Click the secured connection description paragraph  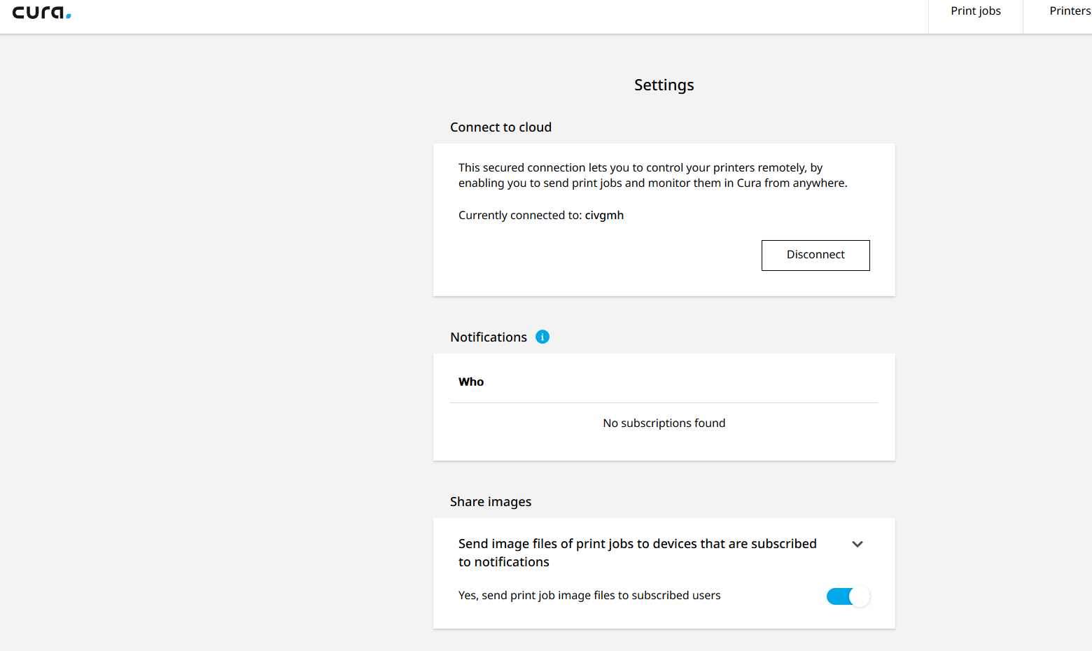[652, 176]
